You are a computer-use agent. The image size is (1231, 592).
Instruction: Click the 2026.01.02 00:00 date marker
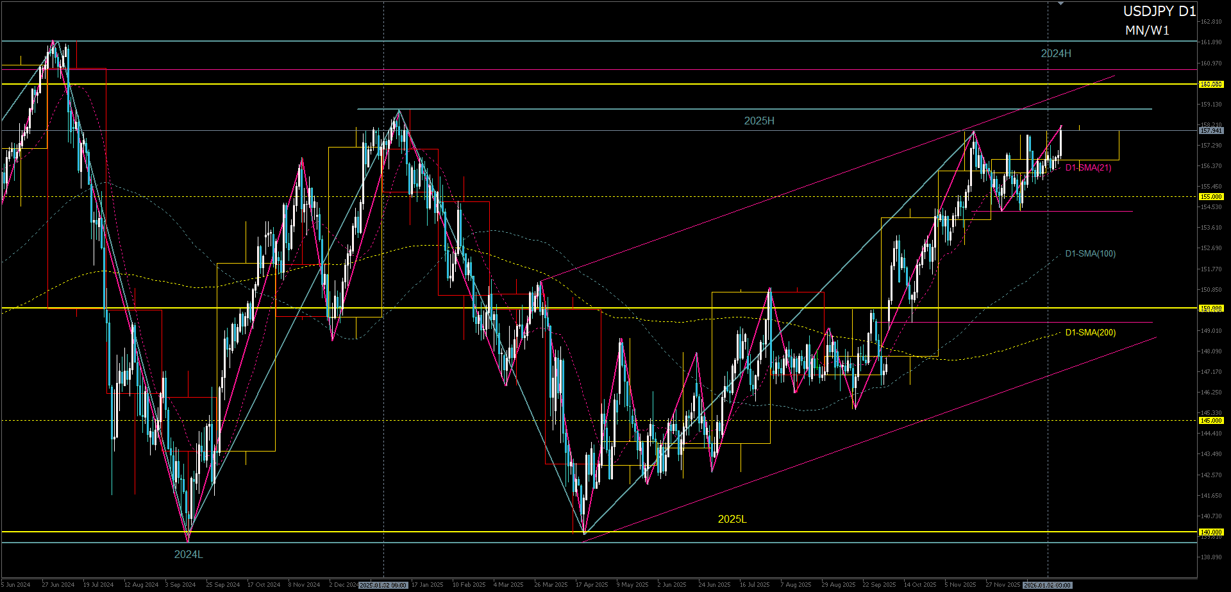[1048, 585]
